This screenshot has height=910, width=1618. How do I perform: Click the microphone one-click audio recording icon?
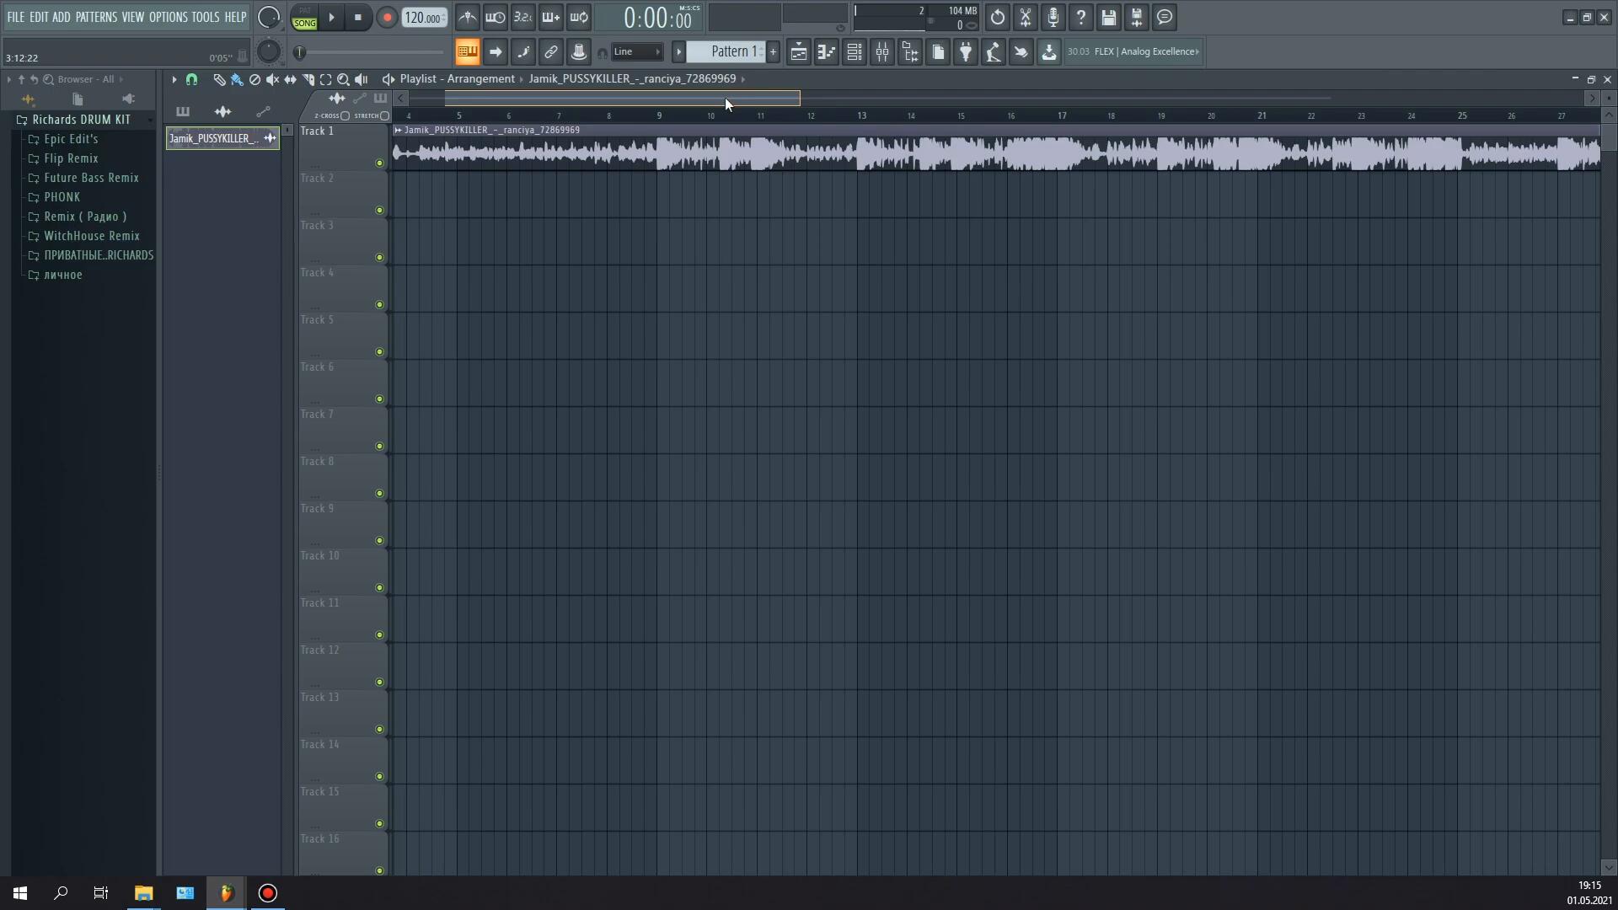tap(1053, 18)
